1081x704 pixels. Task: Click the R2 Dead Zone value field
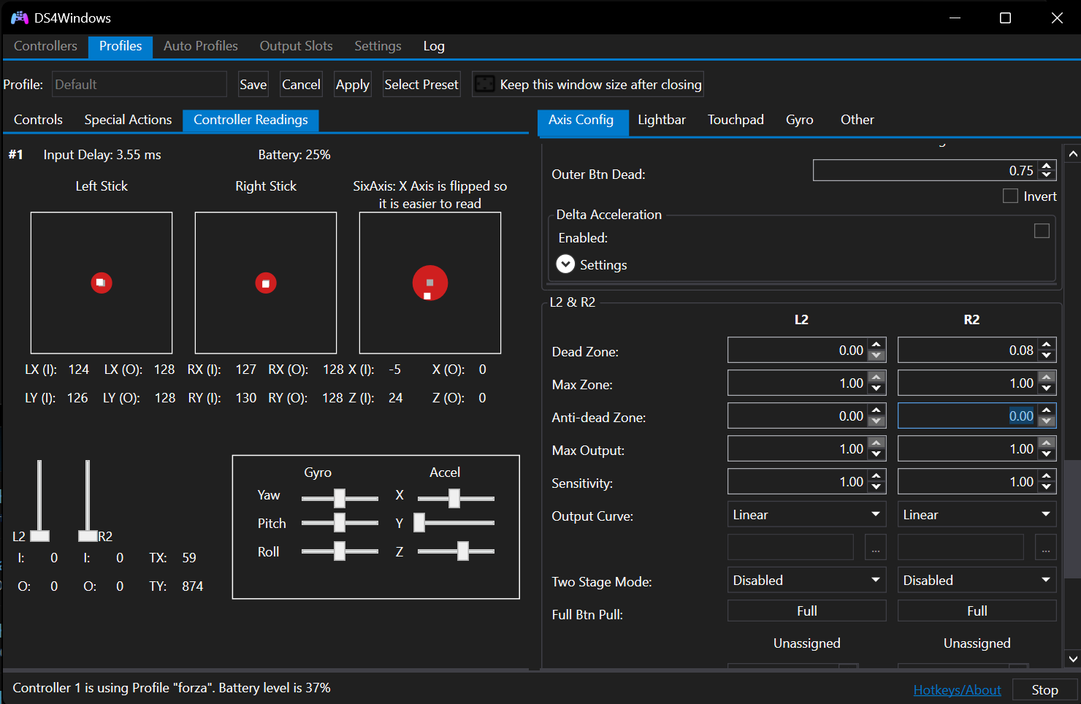[968, 351]
